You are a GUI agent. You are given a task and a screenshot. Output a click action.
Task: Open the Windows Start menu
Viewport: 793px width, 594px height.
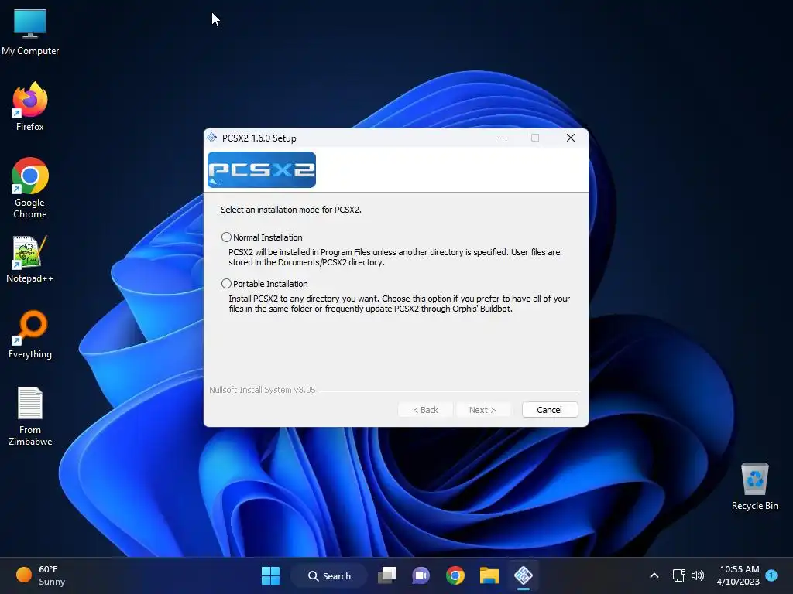click(x=270, y=575)
